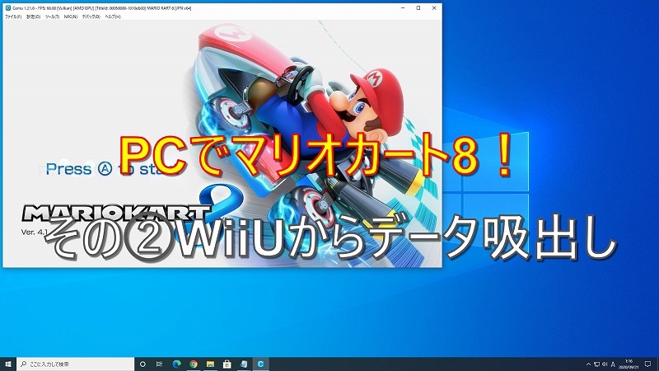The width and height of the screenshot is (659, 371).
Task: Open Microsoft Store from the taskbar
Action: tap(227, 364)
